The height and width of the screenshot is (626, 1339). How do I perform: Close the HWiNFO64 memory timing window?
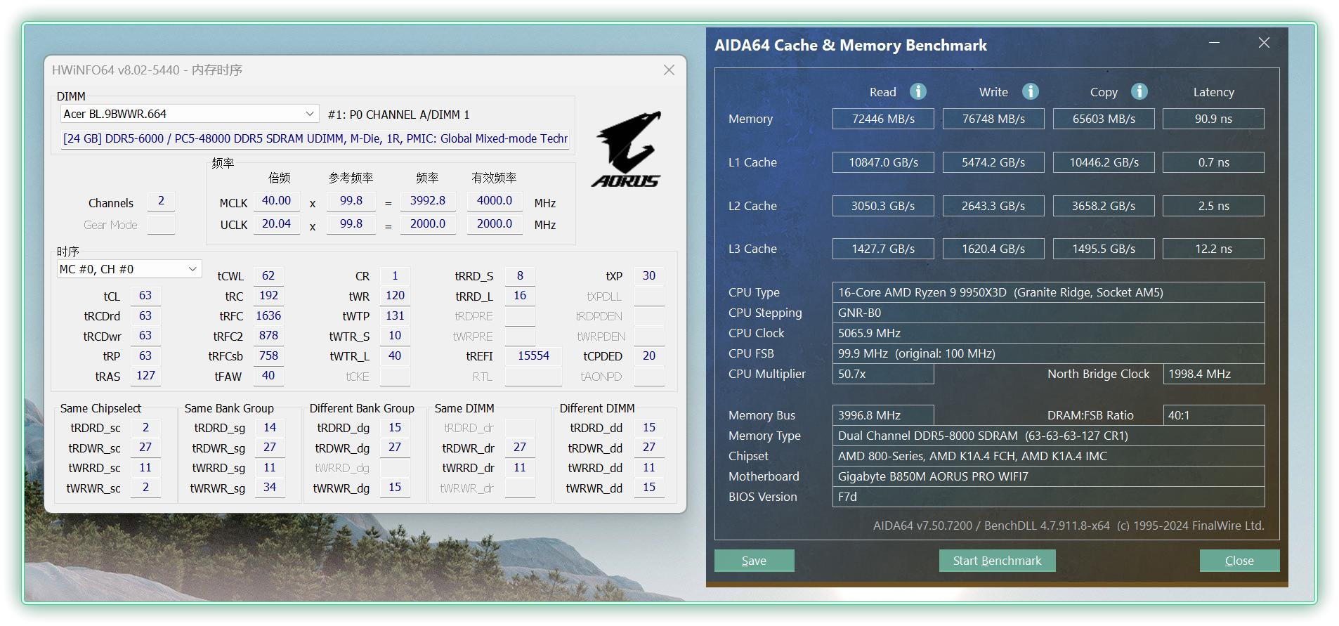669,70
